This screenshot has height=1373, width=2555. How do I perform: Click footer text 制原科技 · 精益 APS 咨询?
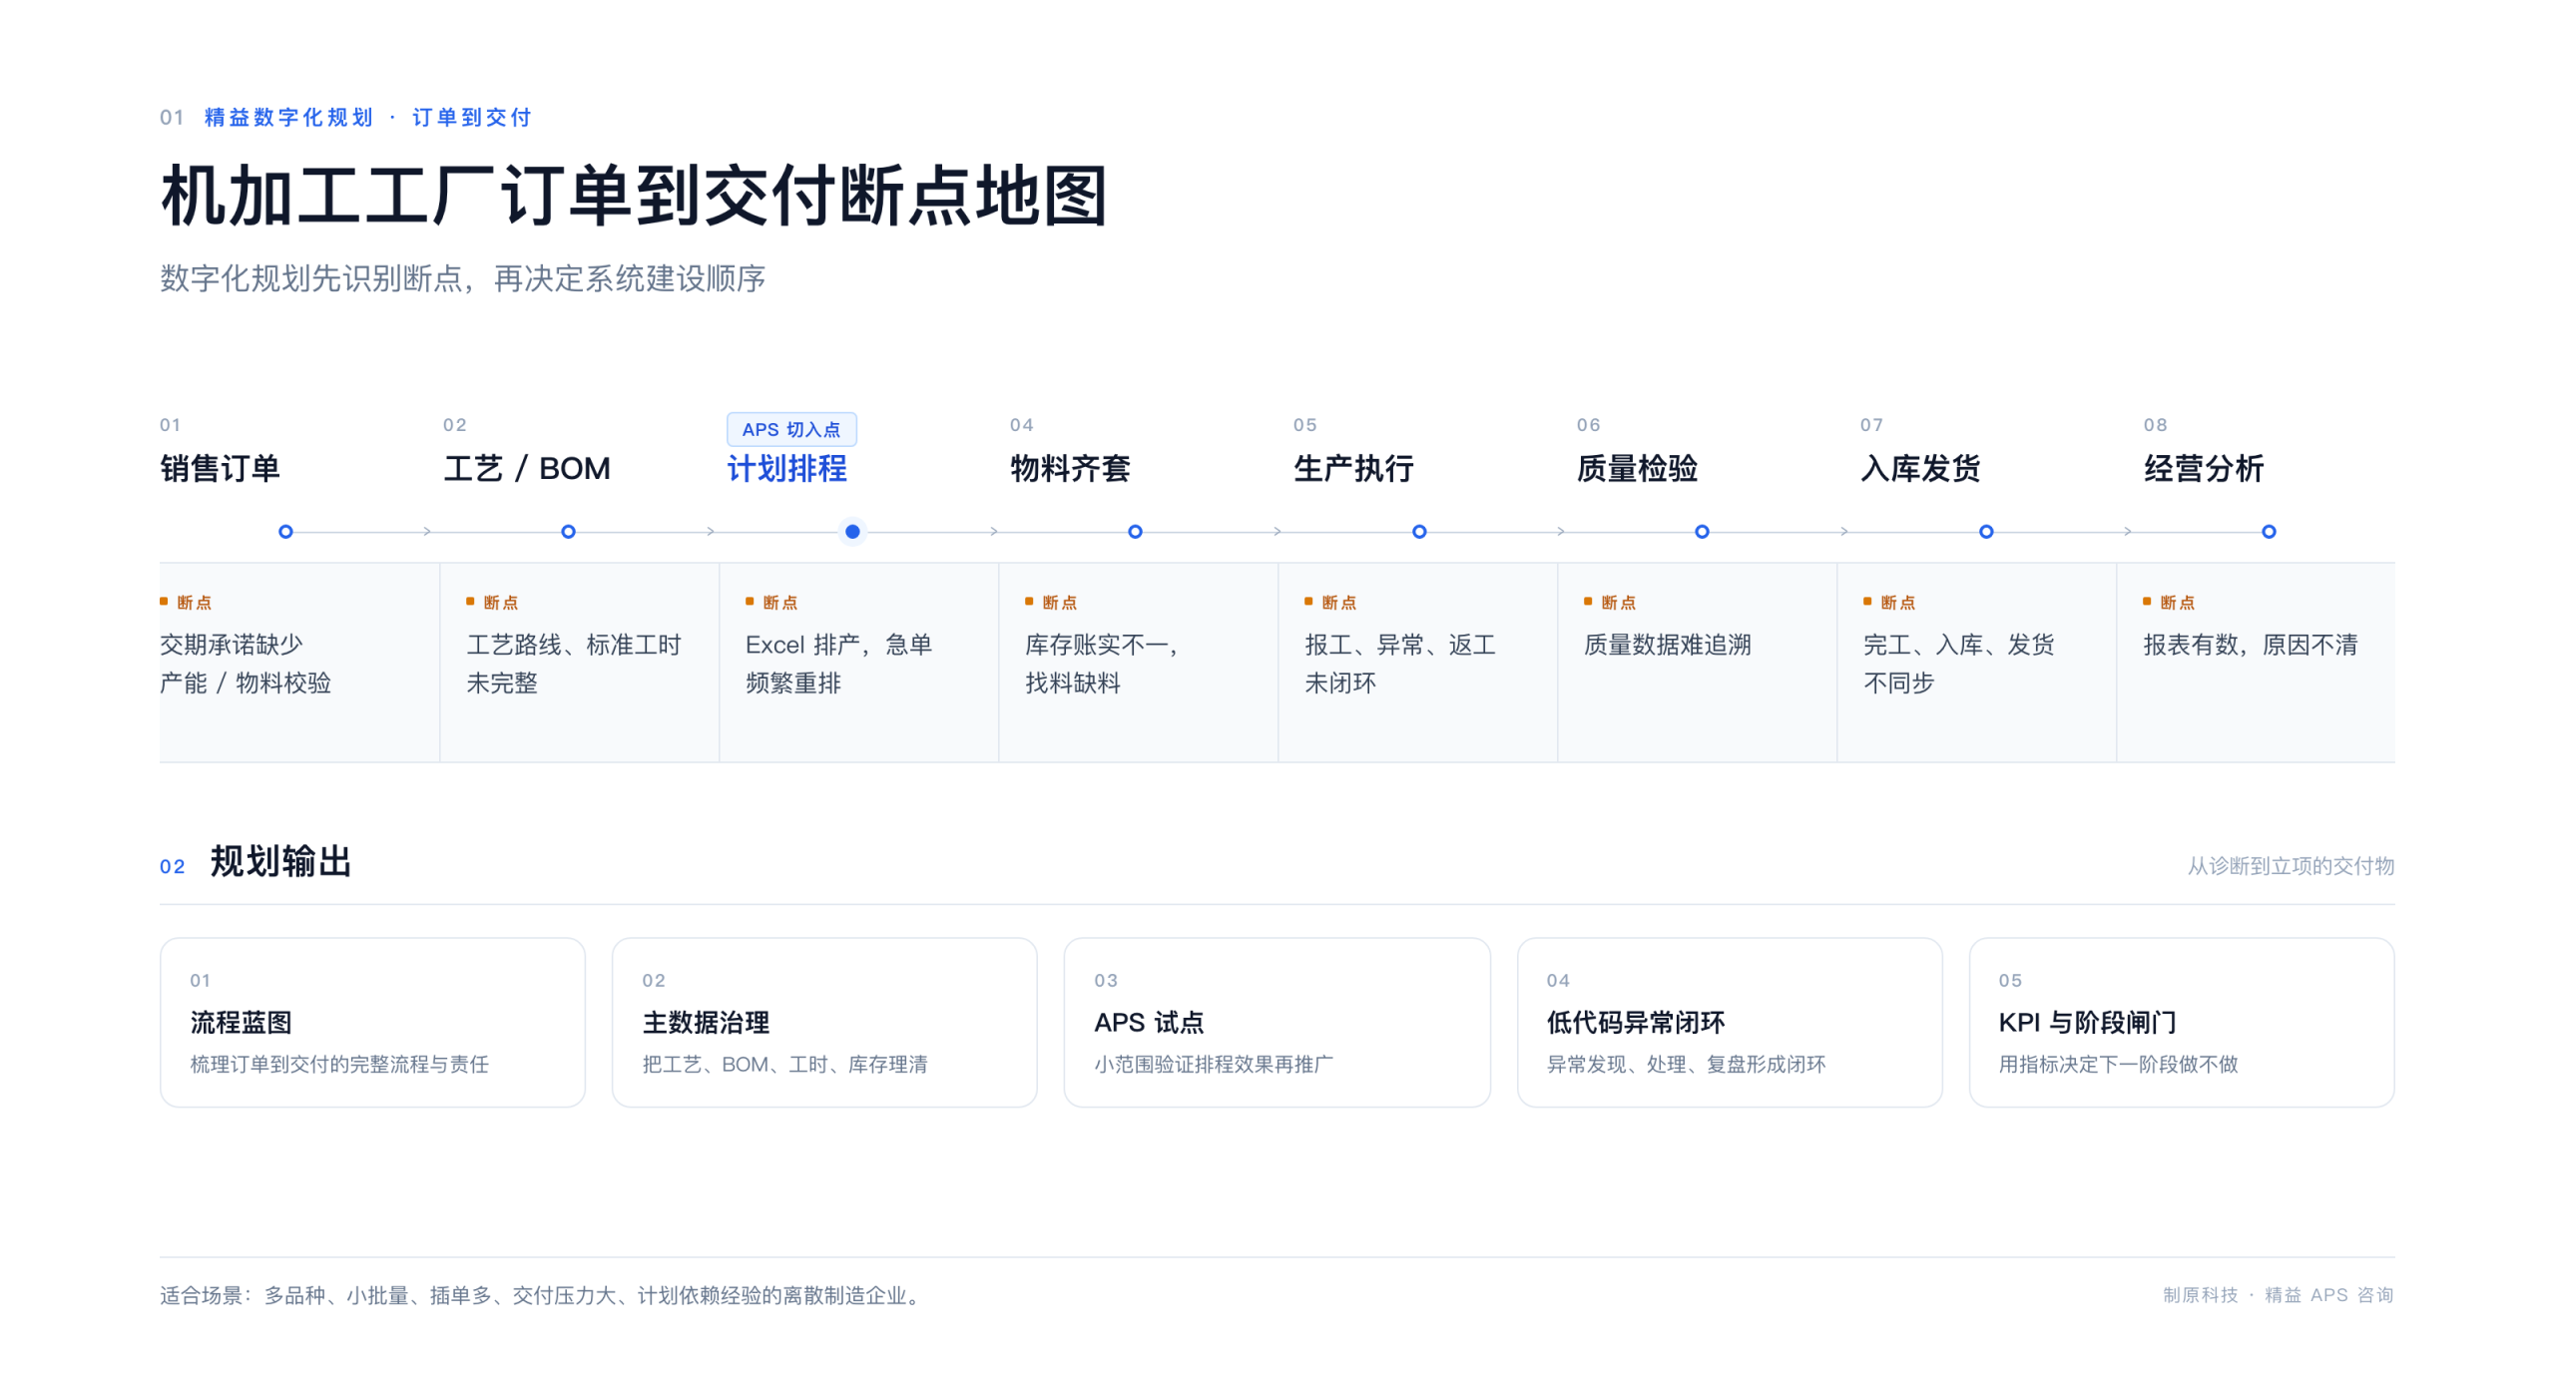click(2279, 1295)
